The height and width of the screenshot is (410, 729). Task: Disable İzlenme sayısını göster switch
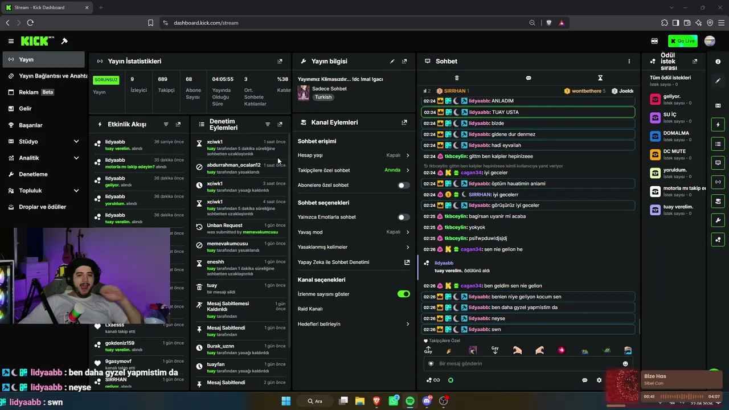click(x=403, y=294)
